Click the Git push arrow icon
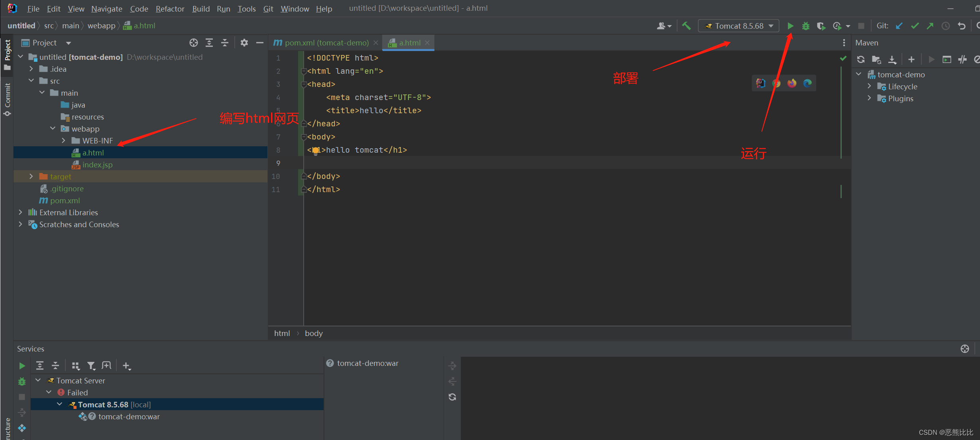This screenshot has height=440, width=980. (x=930, y=26)
